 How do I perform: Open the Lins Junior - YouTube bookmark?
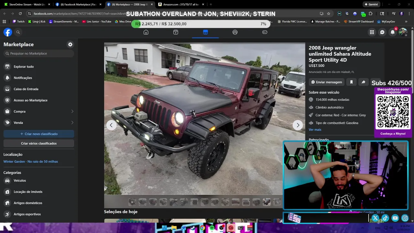(97, 21)
